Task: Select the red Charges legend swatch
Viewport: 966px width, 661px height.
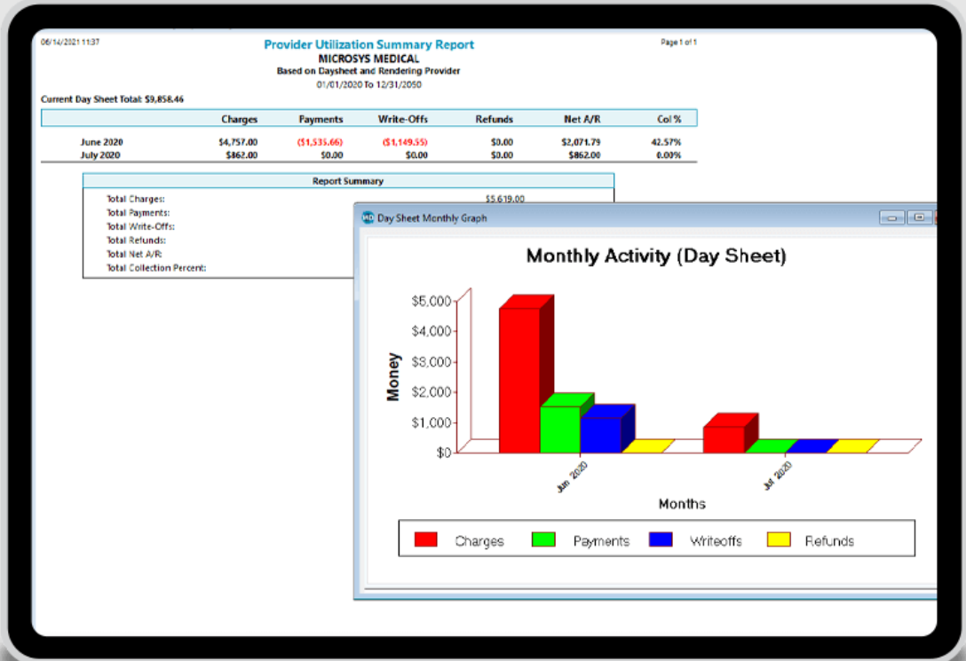Action: pos(424,539)
